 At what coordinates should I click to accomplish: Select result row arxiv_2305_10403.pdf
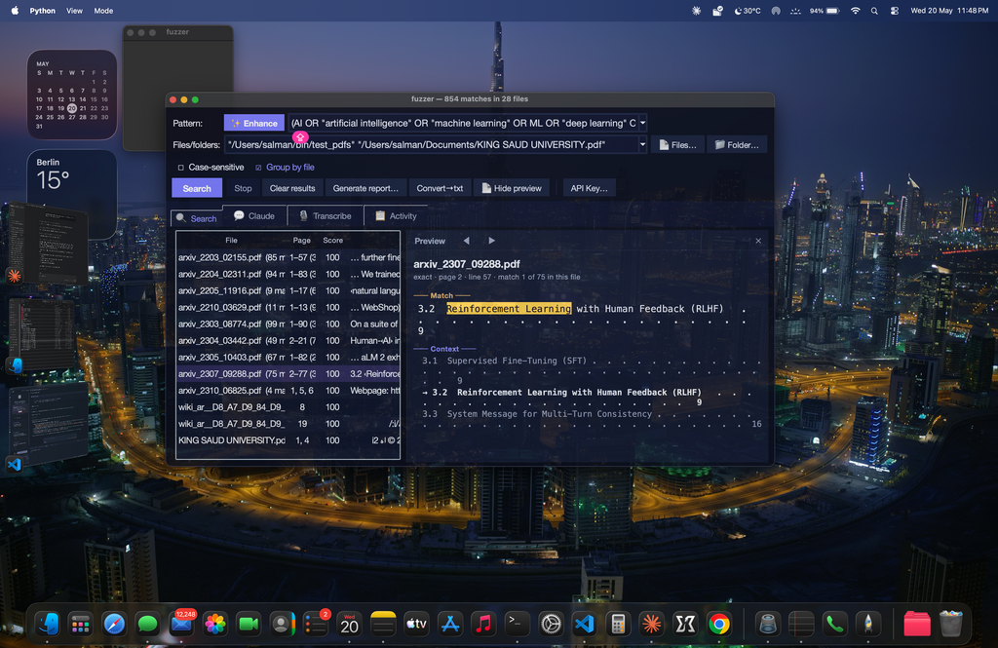click(288, 357)
